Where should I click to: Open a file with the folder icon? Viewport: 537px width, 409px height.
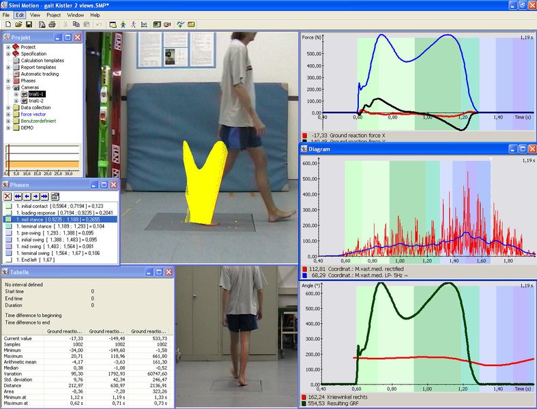tap(18, 25)
